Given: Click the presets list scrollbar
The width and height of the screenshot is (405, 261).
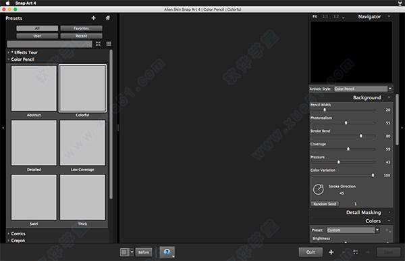Looking at the screenshot, I should tap(111, 124).
